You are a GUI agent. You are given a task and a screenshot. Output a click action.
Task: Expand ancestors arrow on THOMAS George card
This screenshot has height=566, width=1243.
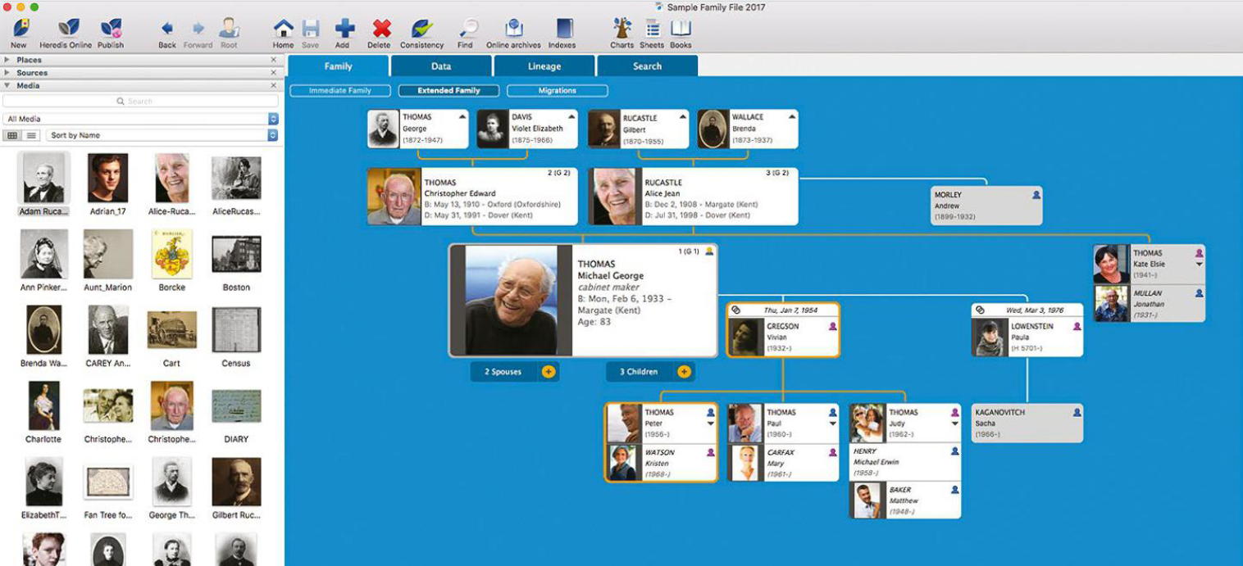pyautogui.click(x=462, y=117)
